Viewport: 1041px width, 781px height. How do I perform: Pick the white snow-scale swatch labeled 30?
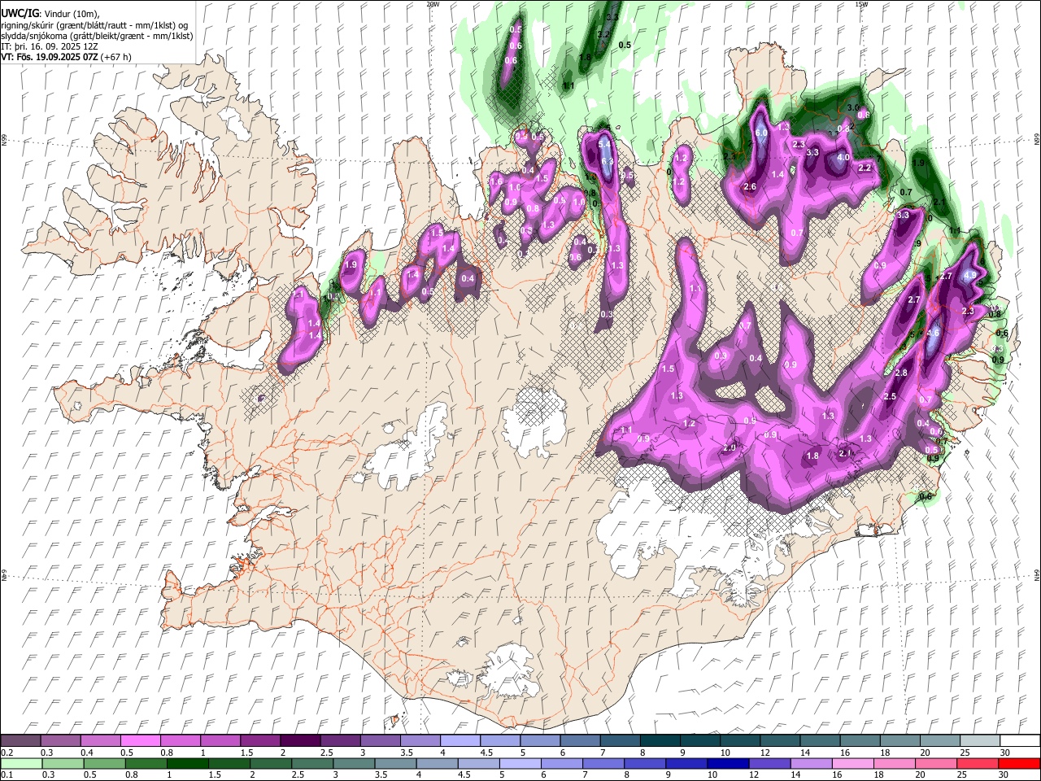point(1020,741)
